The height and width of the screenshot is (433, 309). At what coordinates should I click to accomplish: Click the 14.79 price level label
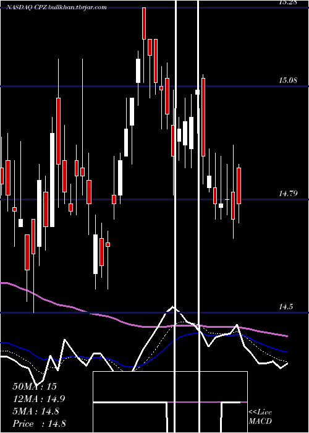288,194
